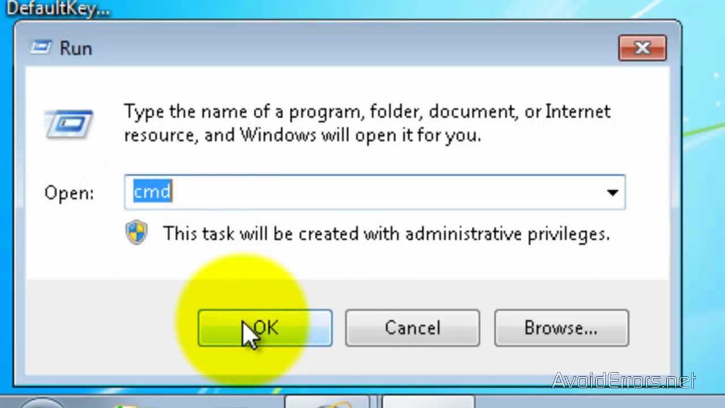Click the Run icon in the title bar
The height and width of the screenshot is (408, 725).
pos(41,48)
